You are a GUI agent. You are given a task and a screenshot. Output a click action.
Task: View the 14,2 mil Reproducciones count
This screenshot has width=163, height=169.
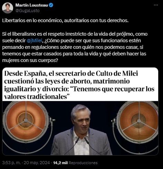[x=75, y=163]
